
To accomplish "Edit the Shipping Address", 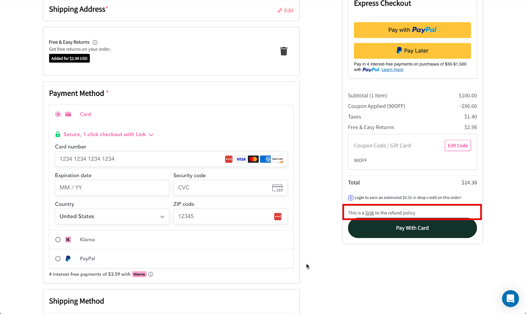I will click(x=286, y=11).
